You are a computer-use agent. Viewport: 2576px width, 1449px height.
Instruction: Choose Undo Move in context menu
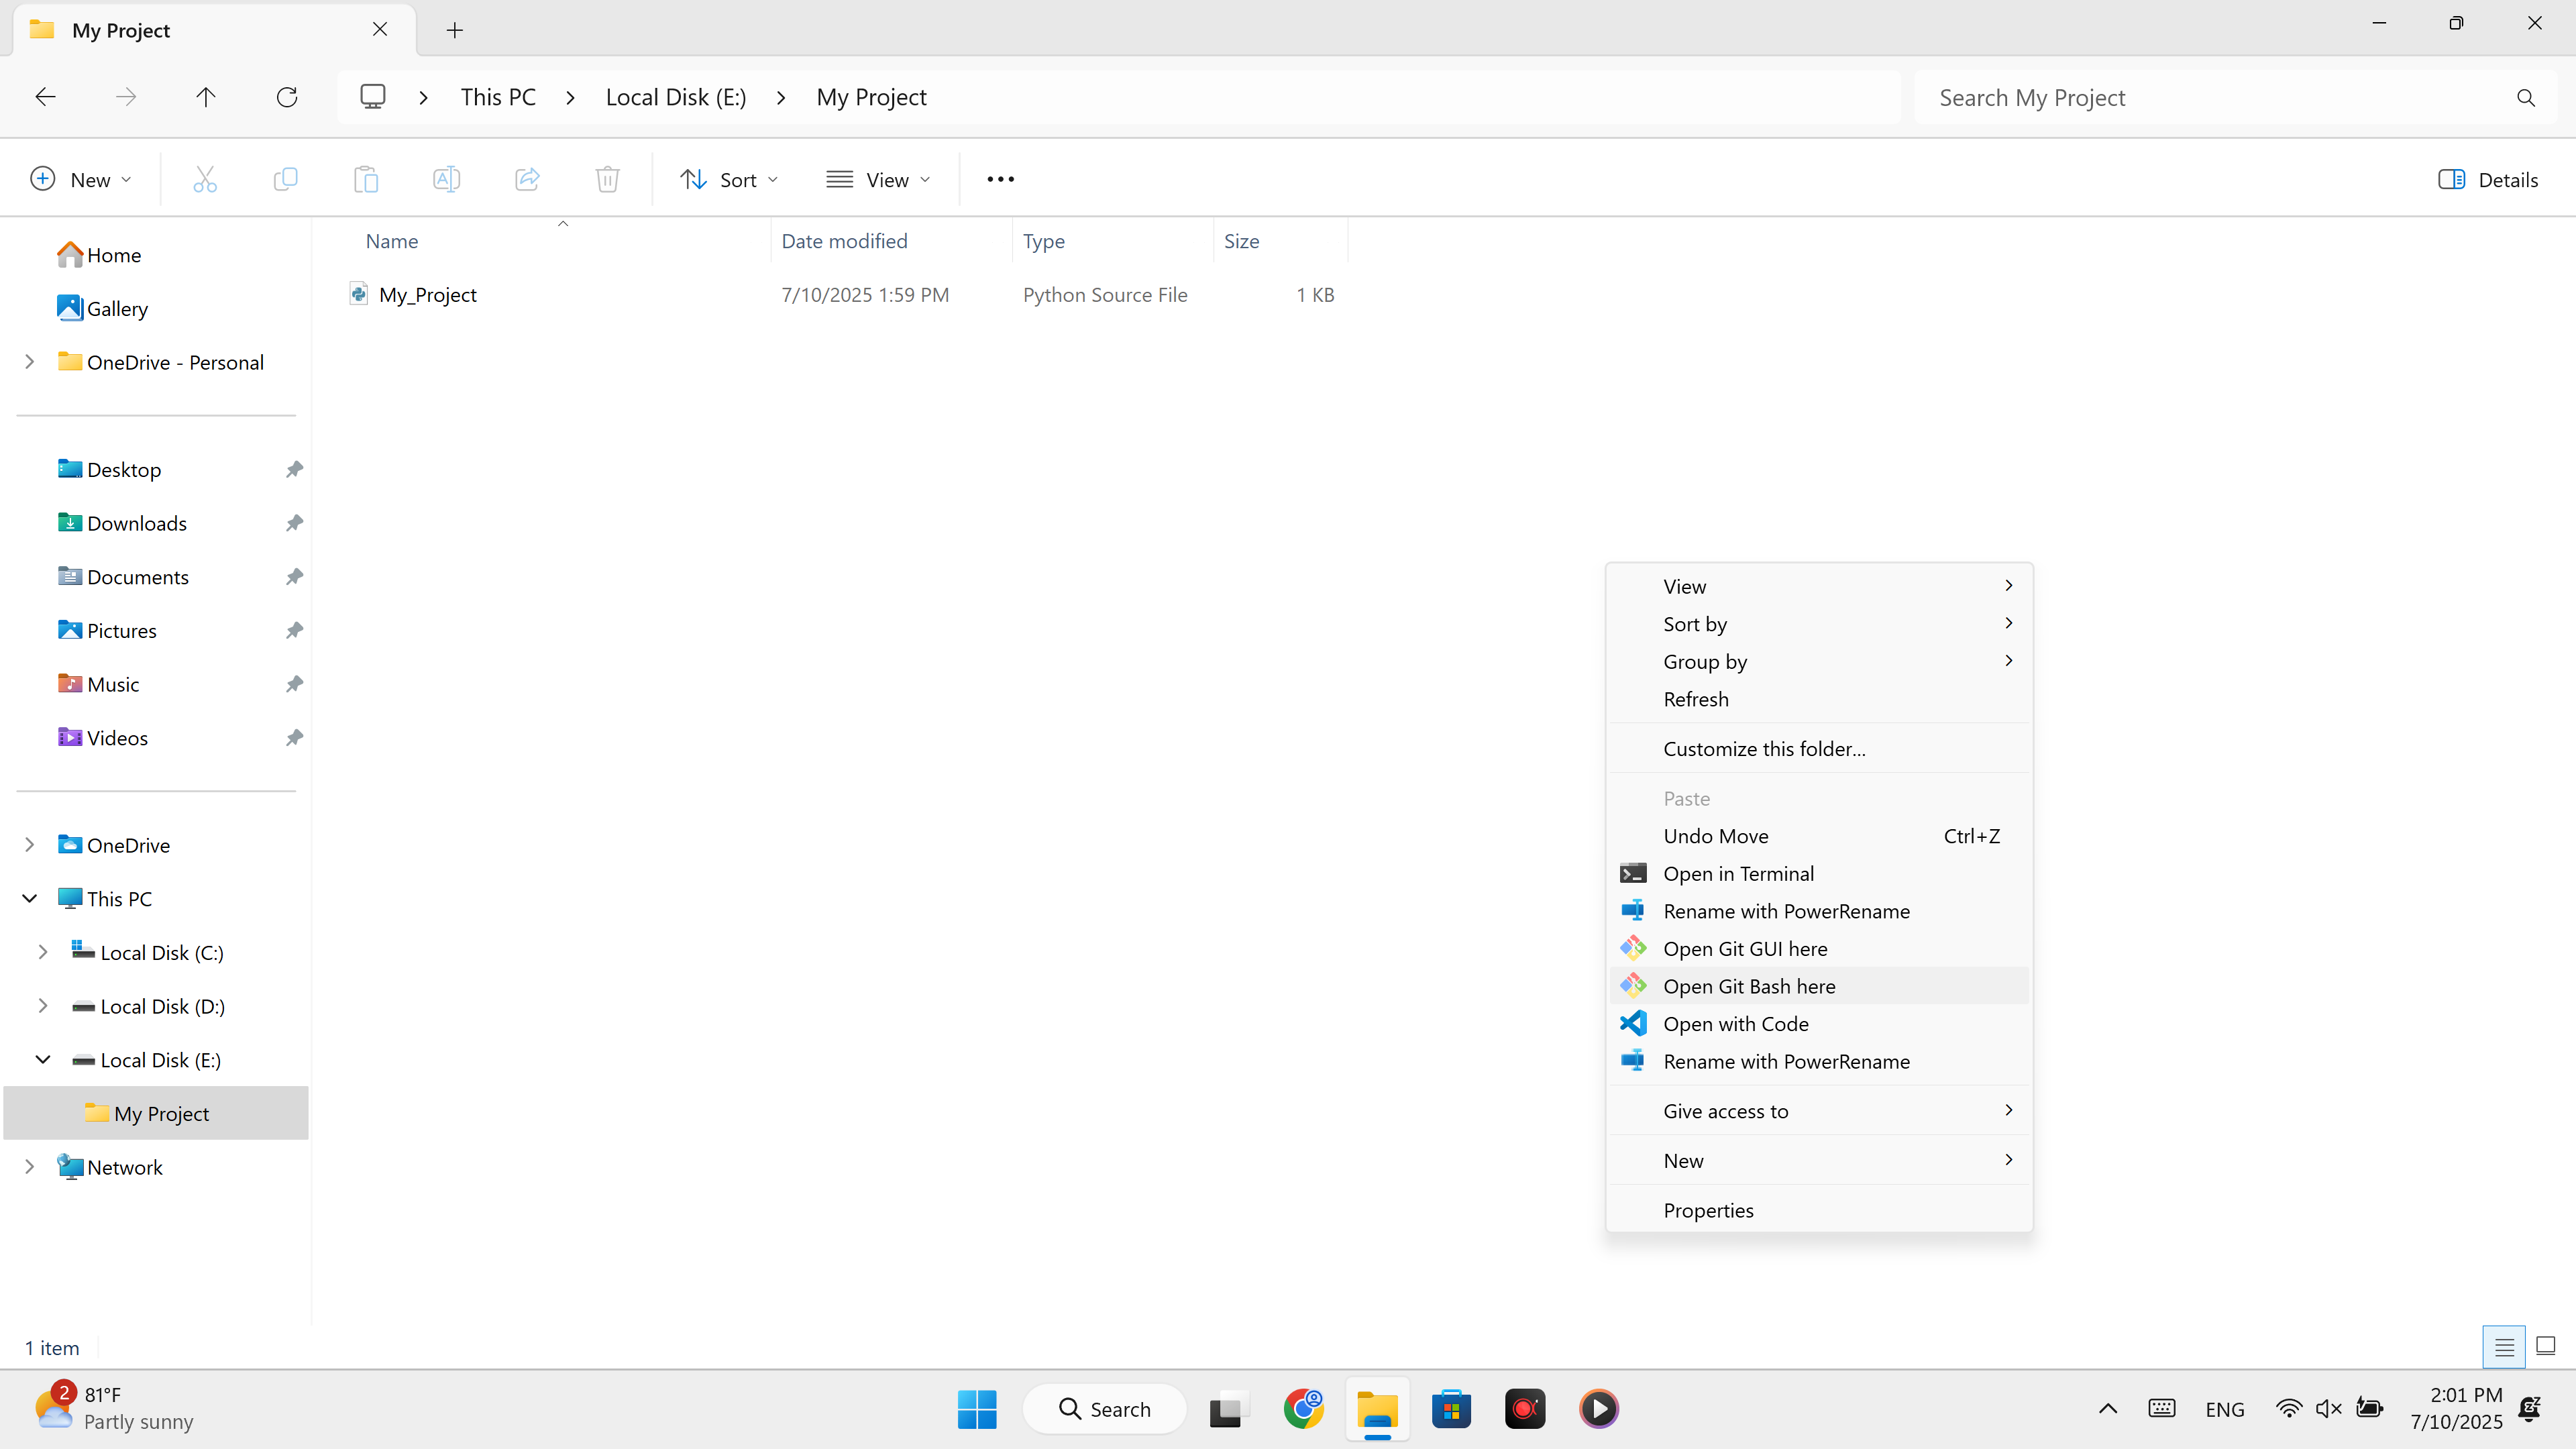click(x=1819, y=836)
